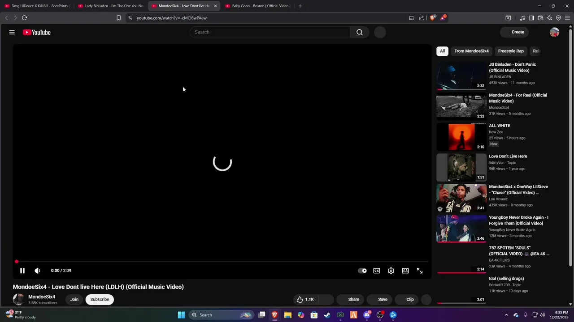This screenshot has height=322, width=574.
Task: Close the MondoeSix4 browser tab
Action: pos(215,6)
